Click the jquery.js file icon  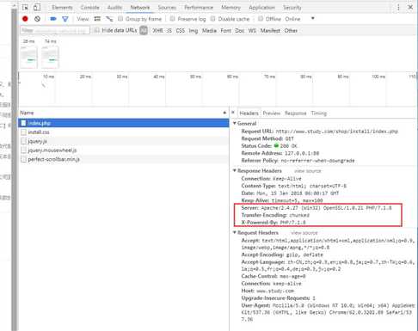(x=23, y=141)
